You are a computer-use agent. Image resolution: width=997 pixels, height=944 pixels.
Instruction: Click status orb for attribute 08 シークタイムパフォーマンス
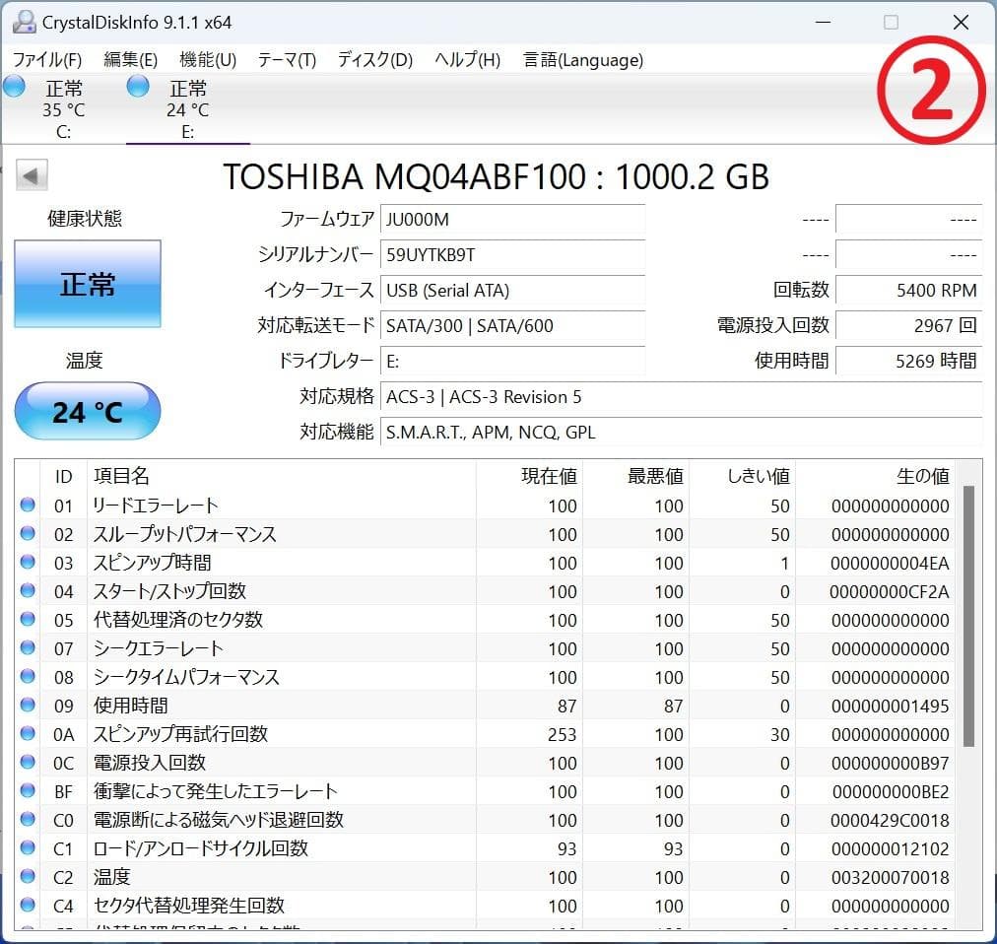(x=28, y=676)
